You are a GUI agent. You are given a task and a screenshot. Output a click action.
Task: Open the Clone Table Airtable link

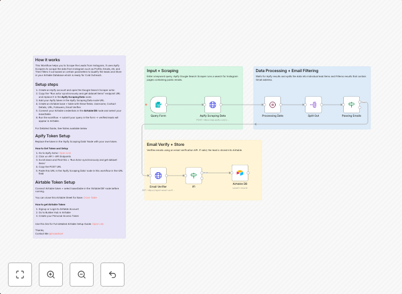tap(90, 198)
